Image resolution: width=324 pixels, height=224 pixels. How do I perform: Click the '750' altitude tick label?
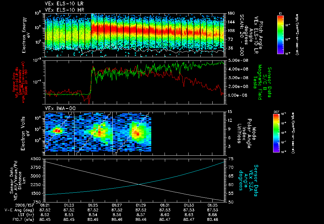click(37, 202)
